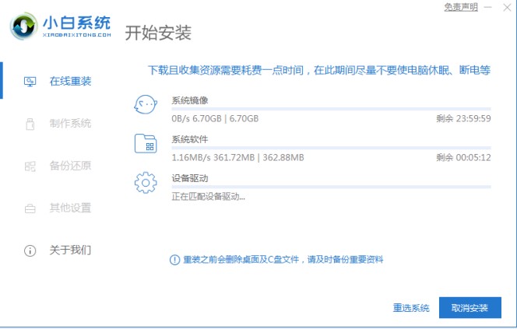This screenshot has height=329, width=517.
Task: Click the 设备驱动 gear icon
Action: coord(146,183)
